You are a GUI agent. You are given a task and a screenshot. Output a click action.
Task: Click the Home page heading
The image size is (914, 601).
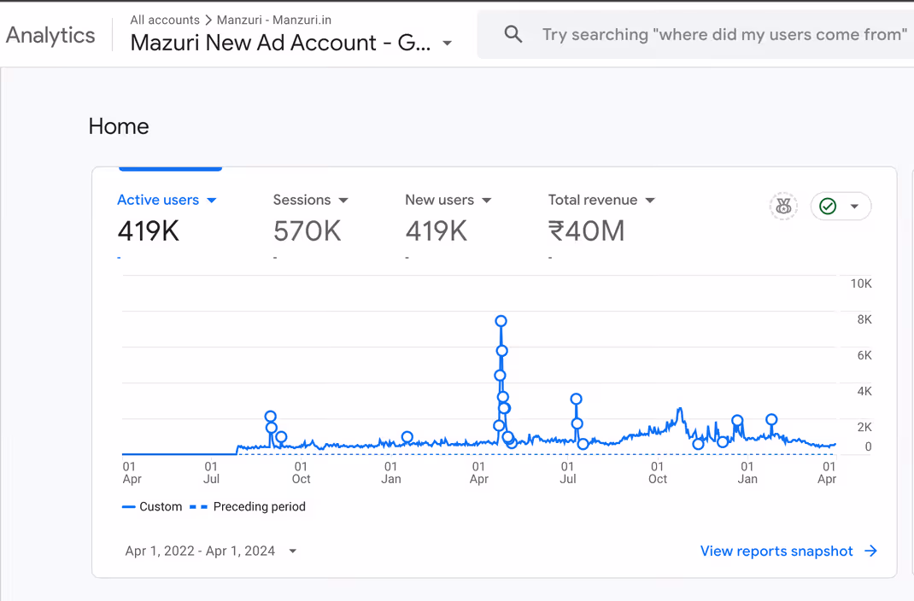click(x=119, y=126)
